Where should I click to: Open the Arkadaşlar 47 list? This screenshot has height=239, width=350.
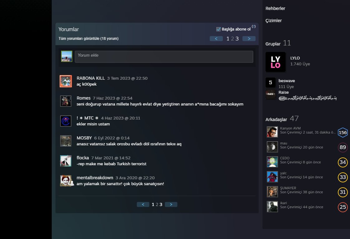coord(282,119)
